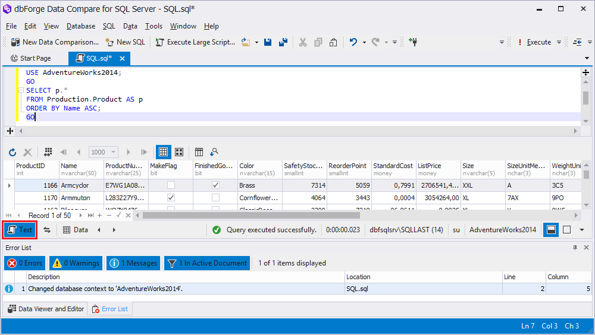595x335 pixels.
Task: Click the Copy icon in toolbar
Action: (x=318, y=42)
